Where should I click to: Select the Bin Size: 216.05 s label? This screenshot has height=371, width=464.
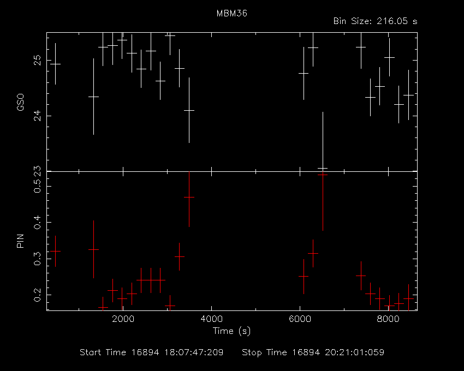point(375,21)
